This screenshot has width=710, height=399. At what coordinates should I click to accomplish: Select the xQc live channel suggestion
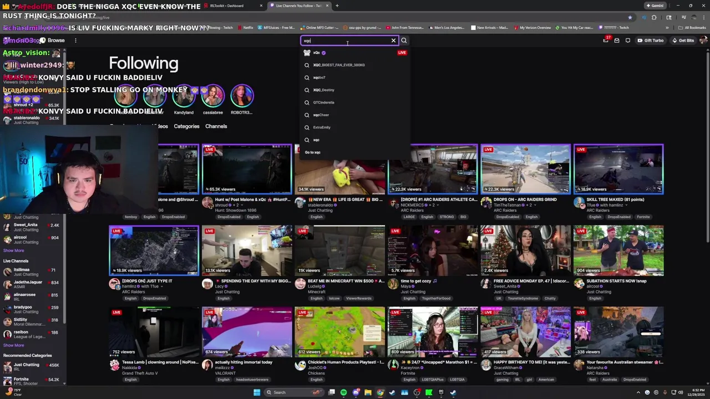[x=355, y=53]
